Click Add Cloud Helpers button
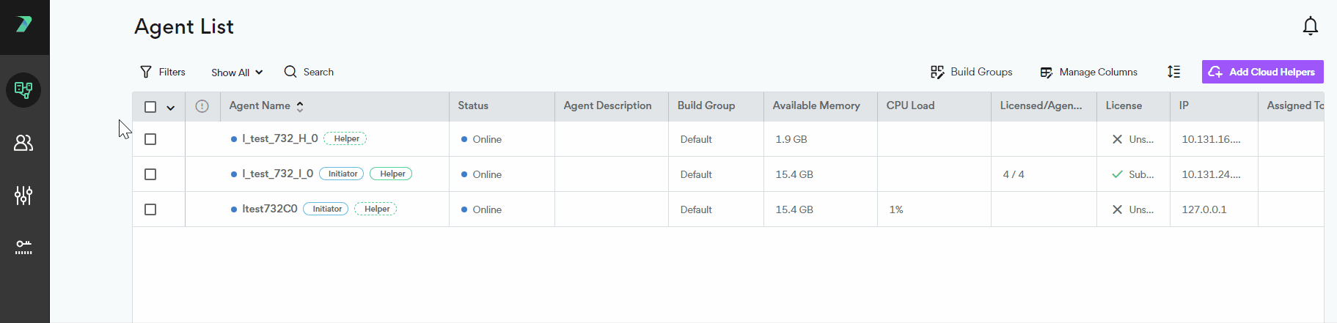Image resolution: width=1337 pixels, height=323 pixels. [1262, 72]
